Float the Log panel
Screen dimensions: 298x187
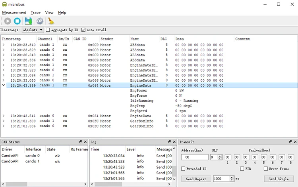click(169, 142)
